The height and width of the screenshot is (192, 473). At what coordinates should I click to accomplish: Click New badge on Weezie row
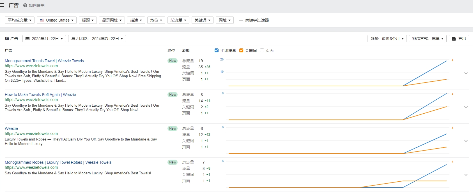(x=173, y=128)
